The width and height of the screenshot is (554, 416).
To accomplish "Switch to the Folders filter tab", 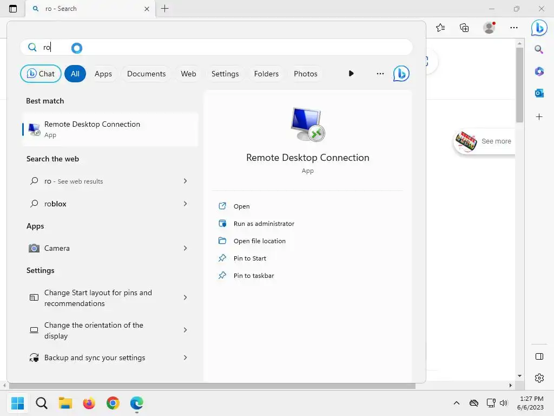I will [x=266, y=74].
